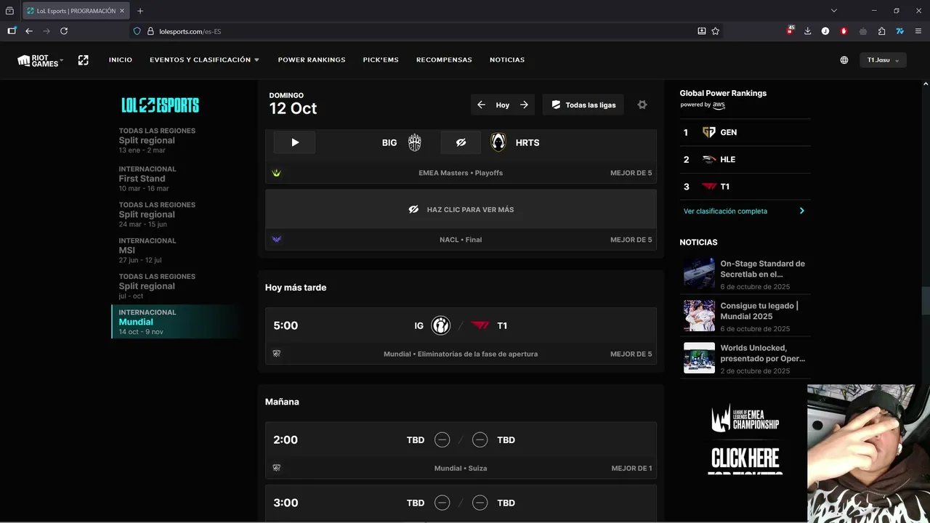Click the HRTS team logo

(498, 142)
